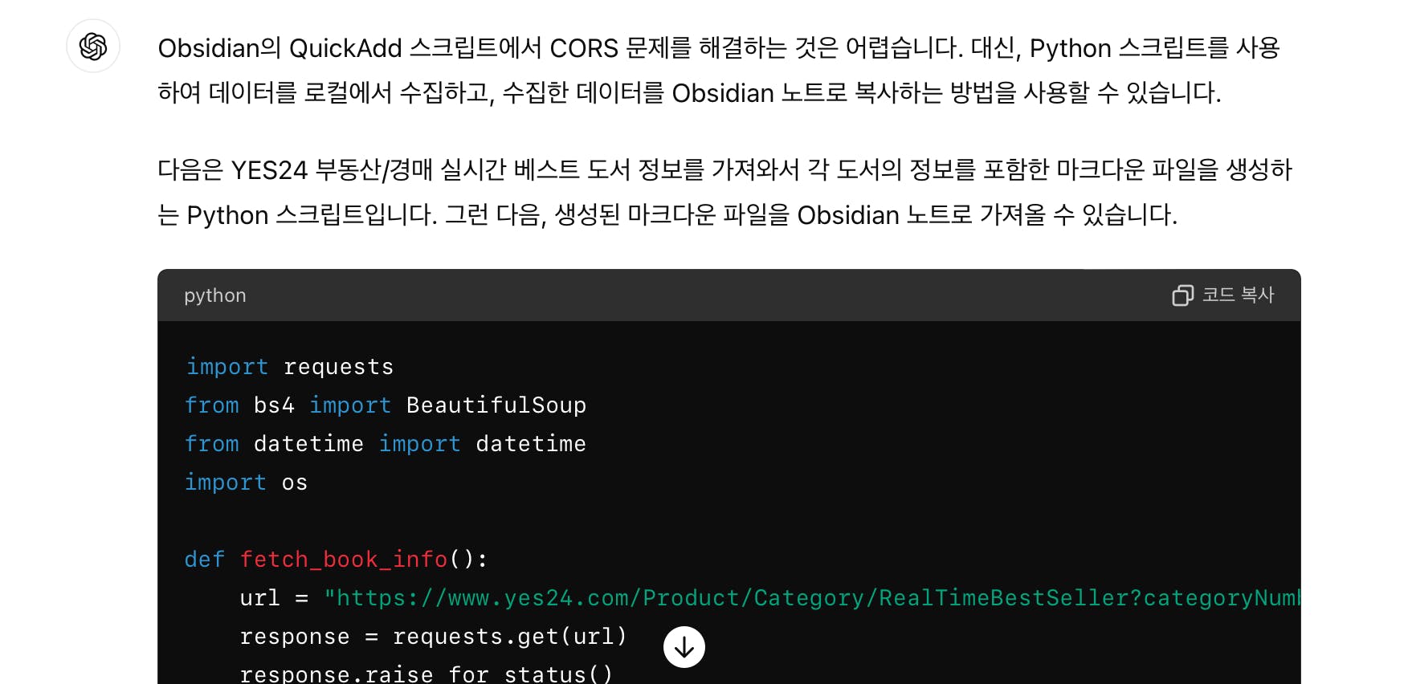
Task: Click the line 'from datetime import datetime'
Action: click(386, 444)
